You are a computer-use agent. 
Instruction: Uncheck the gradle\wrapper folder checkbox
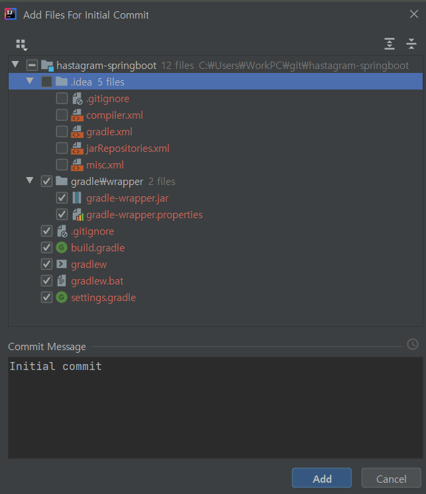click(46, 182)
